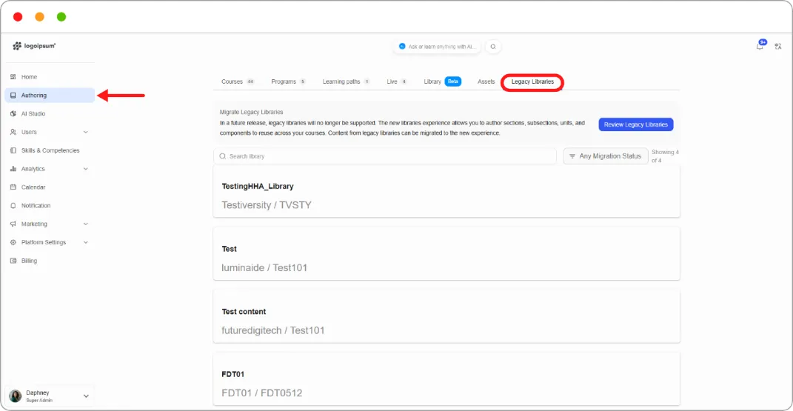Switch to the Library Beta tab
Viewport: 793px width, 411px height.
(442, 81)
